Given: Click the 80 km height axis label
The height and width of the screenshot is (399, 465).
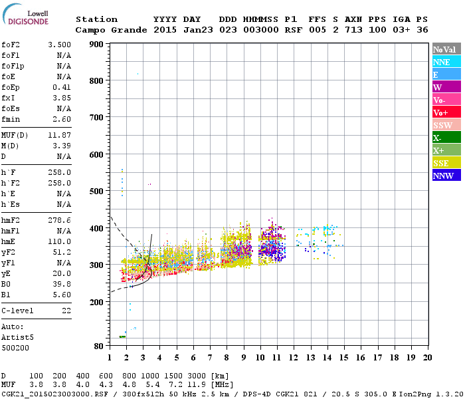Looking at the screenshot, I should [x=99, y=346].
